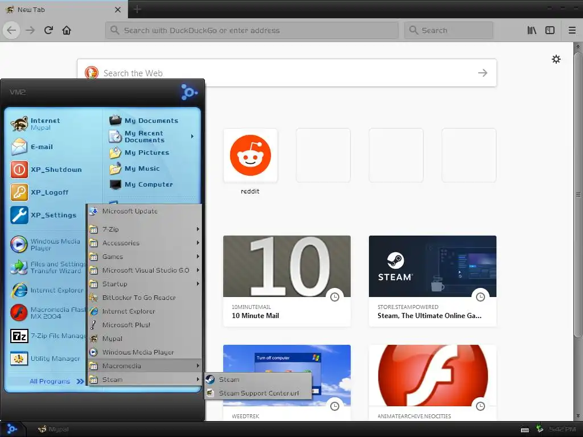Open the animatearchive.neocities Flash card

click(x=433, y=383)
